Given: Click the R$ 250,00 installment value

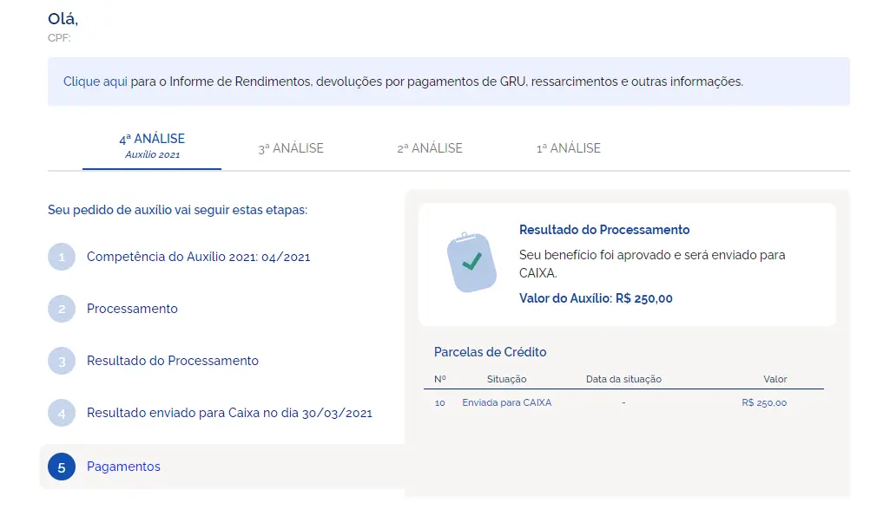Looking at the screenshot, I should [x=763, y=402].
